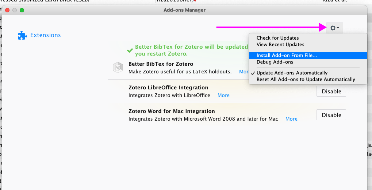Select Install Add-on From File
Image resolution: width=372 pixels, height=190 pixels.
point(287,56)
